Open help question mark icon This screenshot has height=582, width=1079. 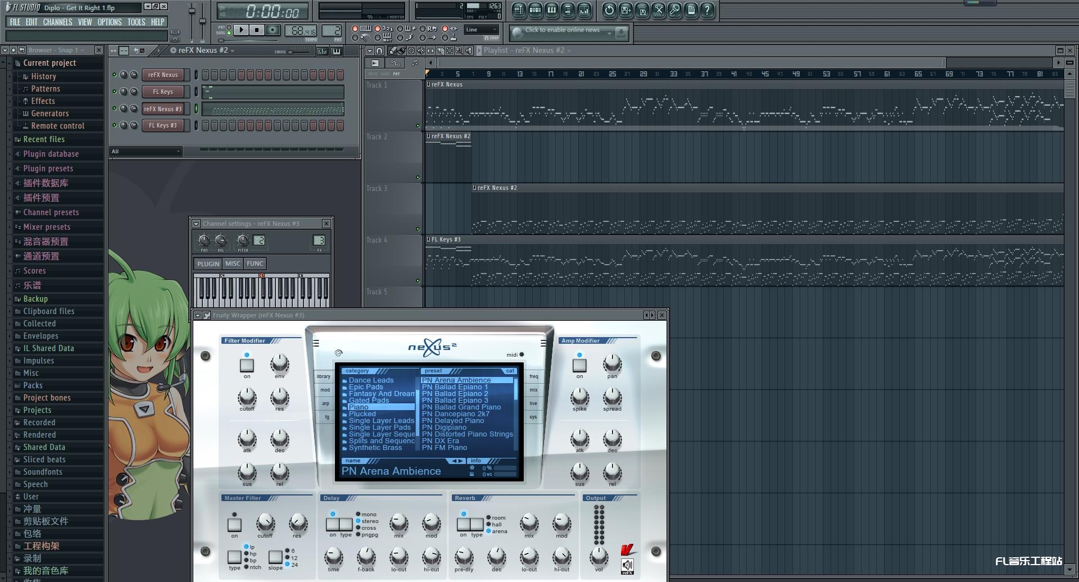coord(707,10)
